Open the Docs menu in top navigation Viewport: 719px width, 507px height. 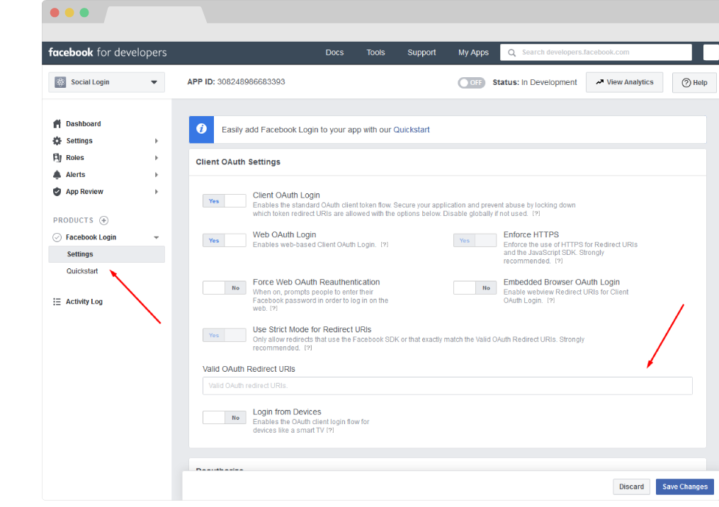pos(334,52)
